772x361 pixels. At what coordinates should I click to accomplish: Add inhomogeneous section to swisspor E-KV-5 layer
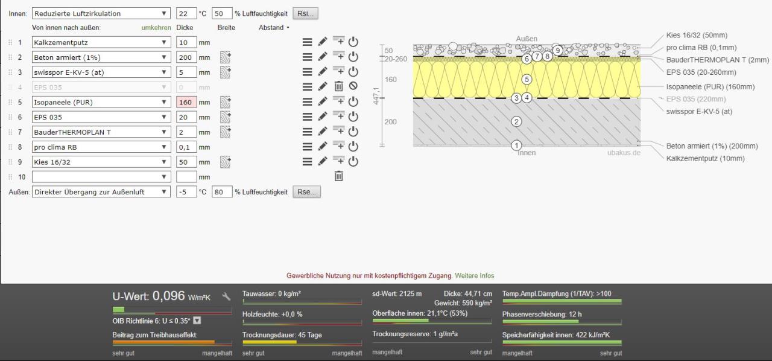pyautogui.click(x=226, y=72)
